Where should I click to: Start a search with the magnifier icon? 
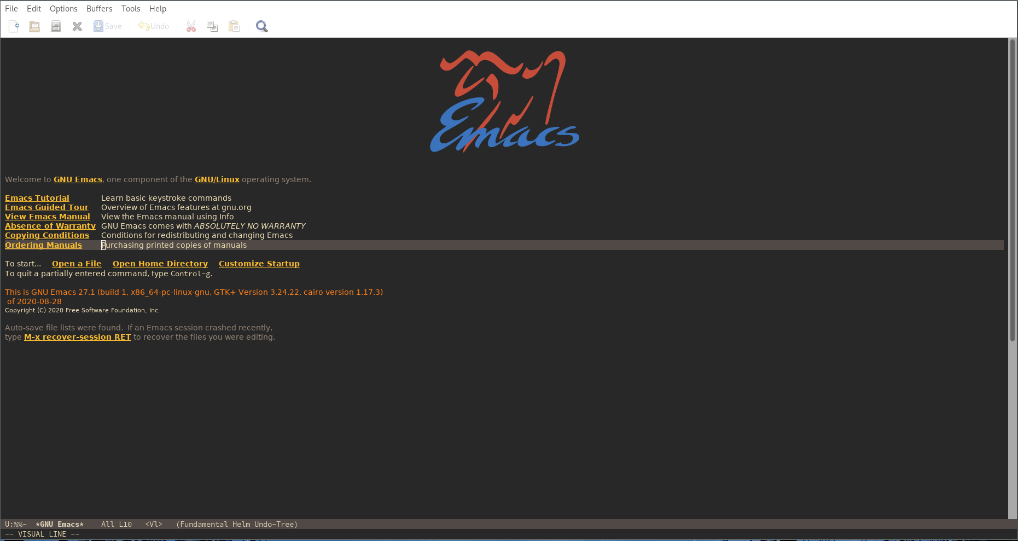click(x=261, y=26)
